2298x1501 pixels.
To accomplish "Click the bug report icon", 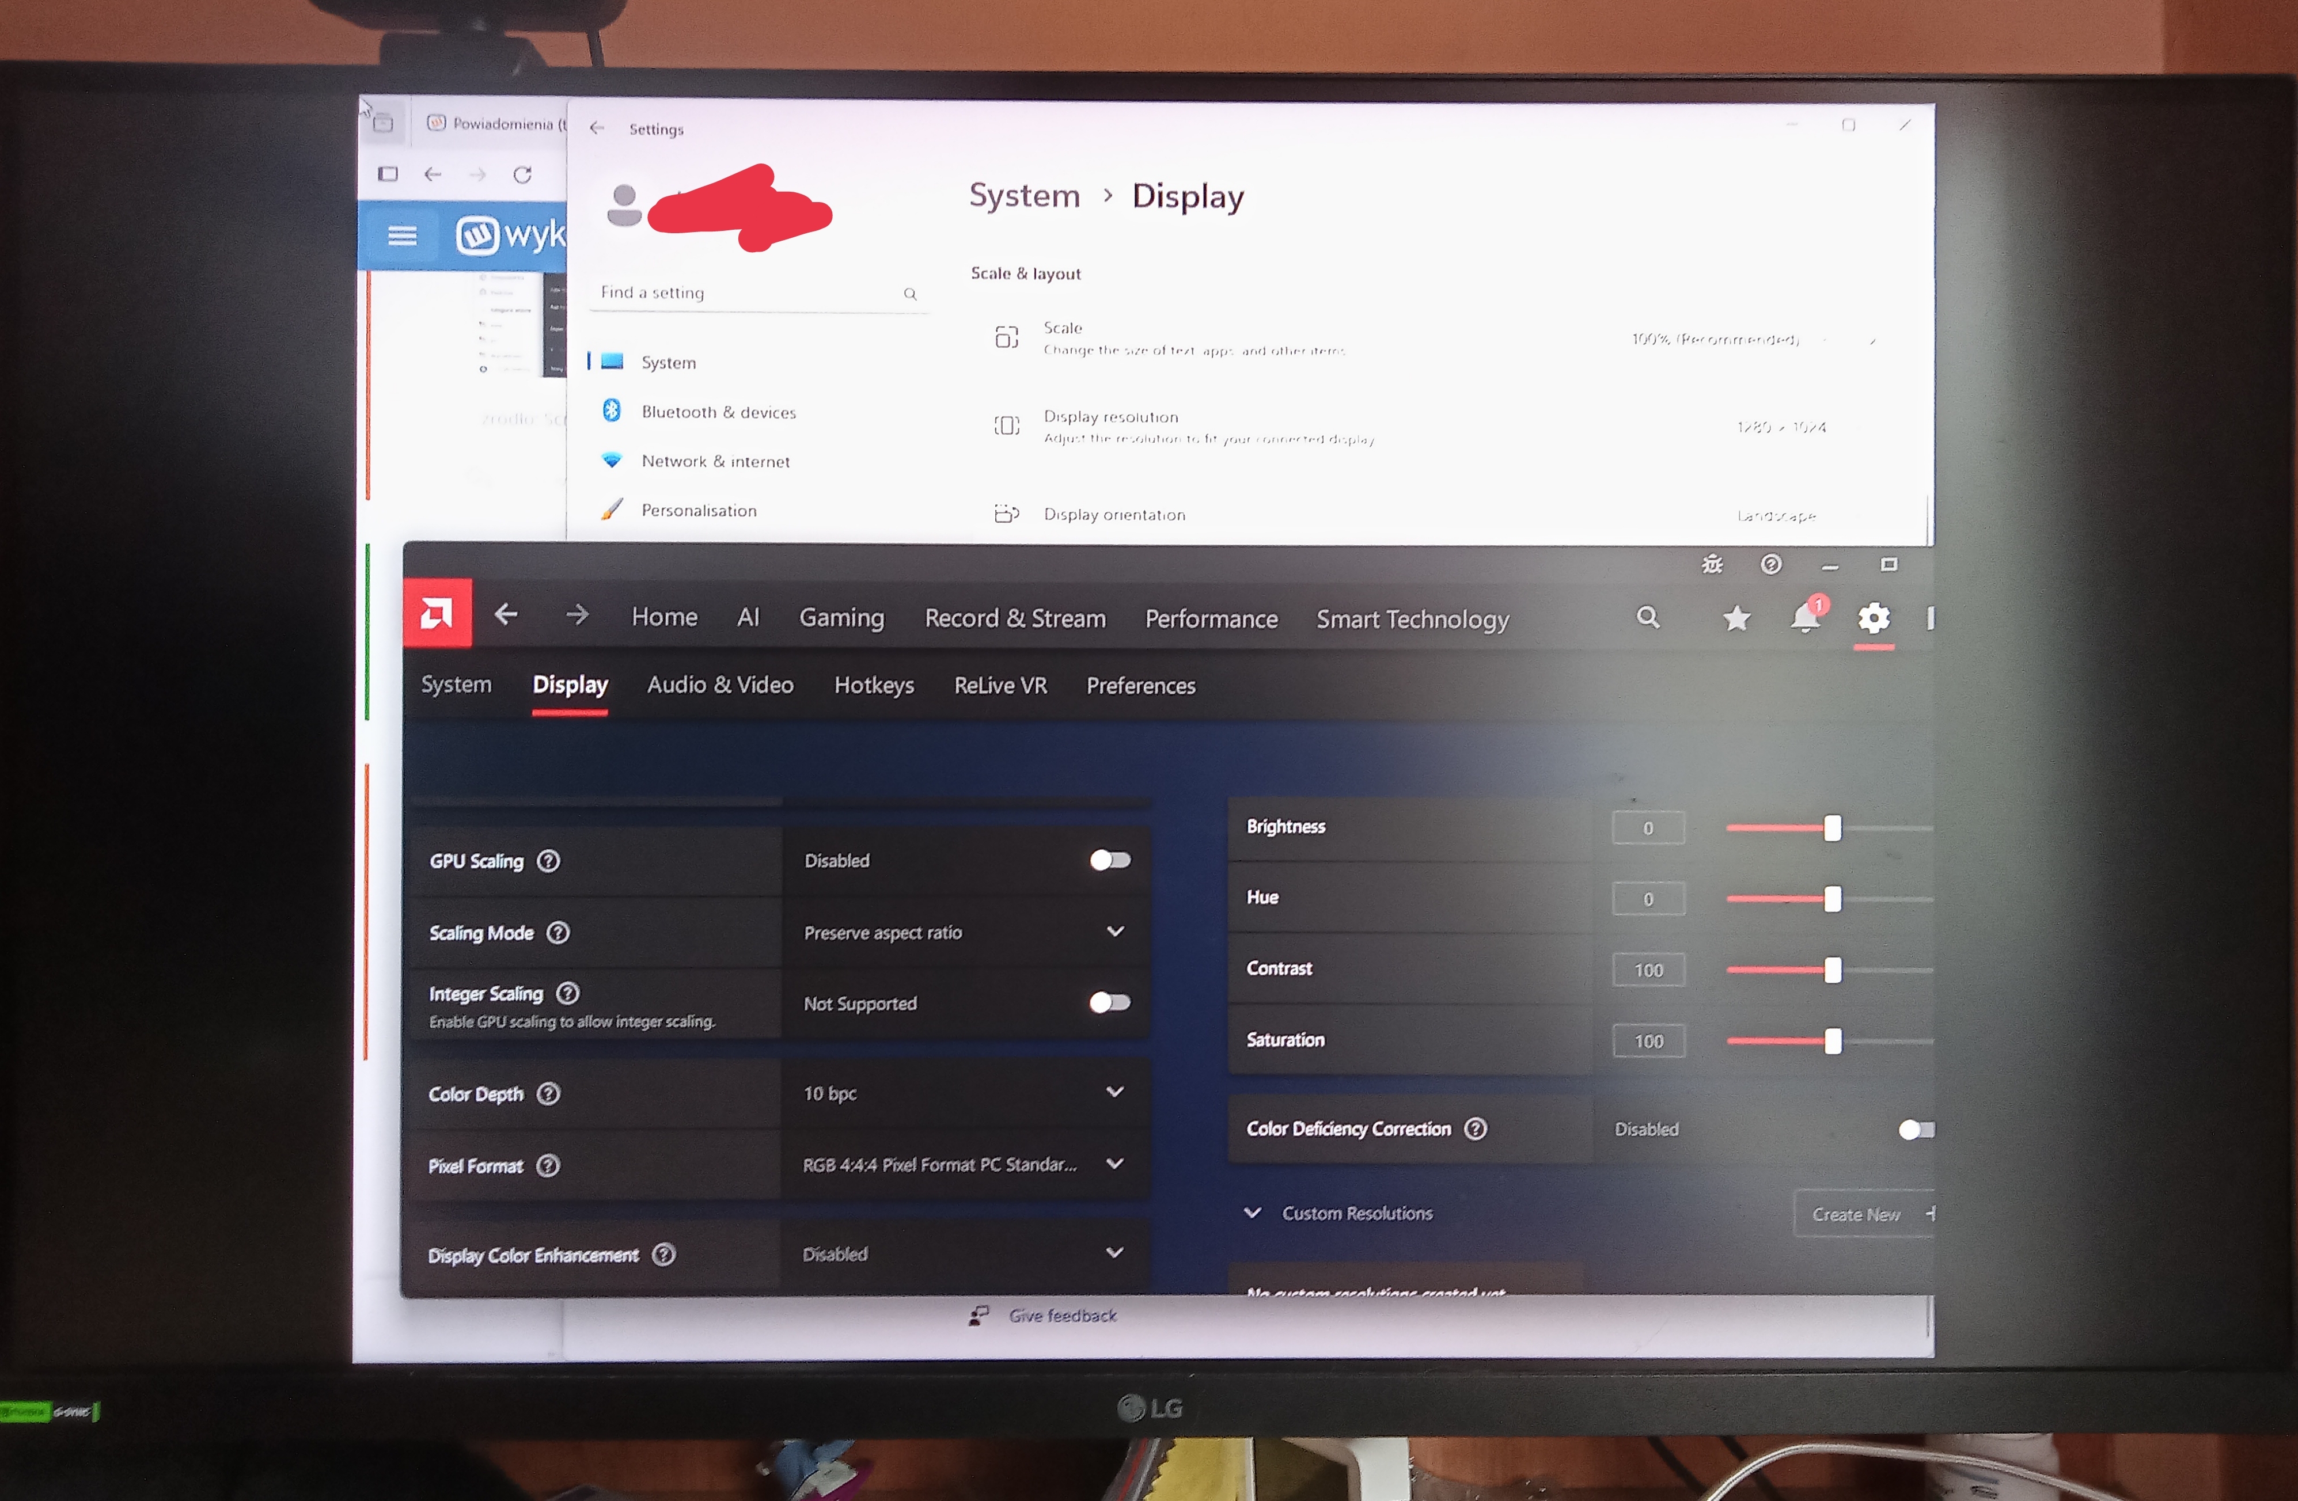I will click(1712, 565).
